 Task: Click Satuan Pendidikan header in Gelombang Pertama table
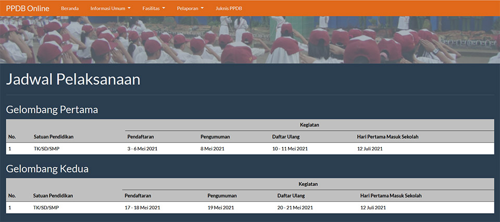(54, 137)
